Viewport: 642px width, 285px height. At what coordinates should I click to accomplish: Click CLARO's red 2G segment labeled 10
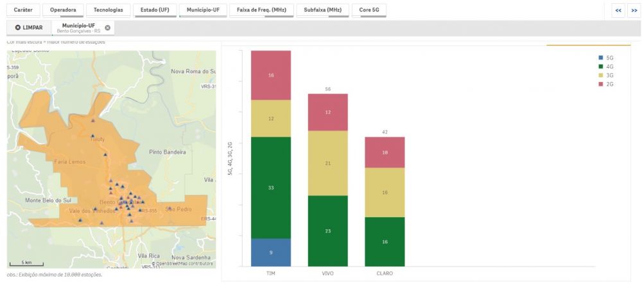385,152
